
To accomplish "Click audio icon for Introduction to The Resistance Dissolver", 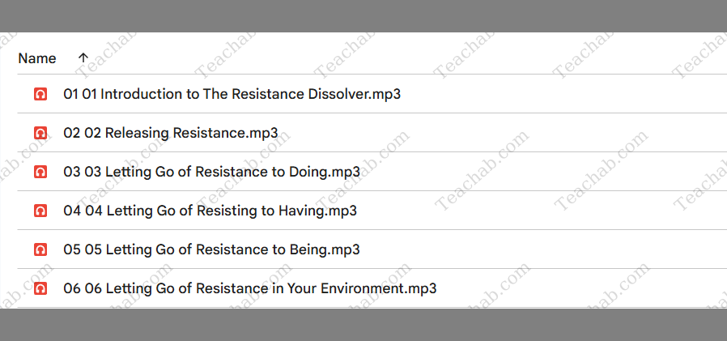I will [x=40, y=95].
